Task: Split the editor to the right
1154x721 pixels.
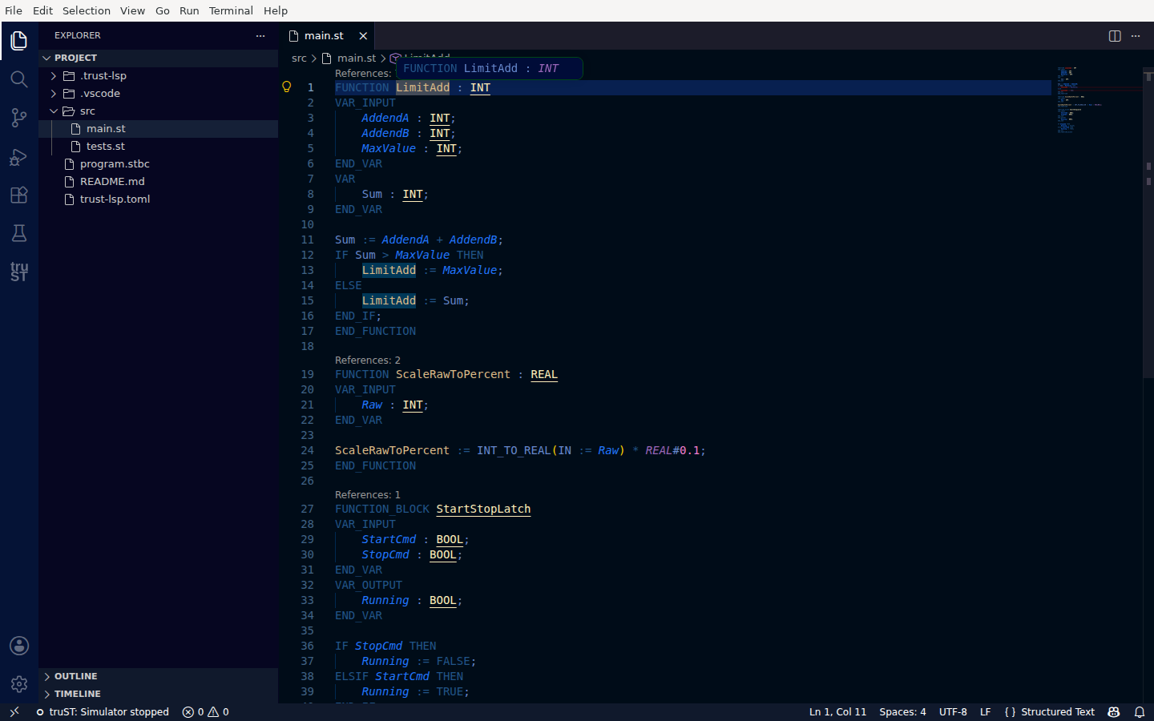Action: pos(1115,35)
